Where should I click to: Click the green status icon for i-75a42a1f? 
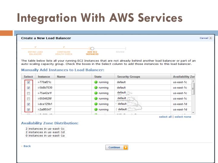pyautogui.click(x=96, y=93)
